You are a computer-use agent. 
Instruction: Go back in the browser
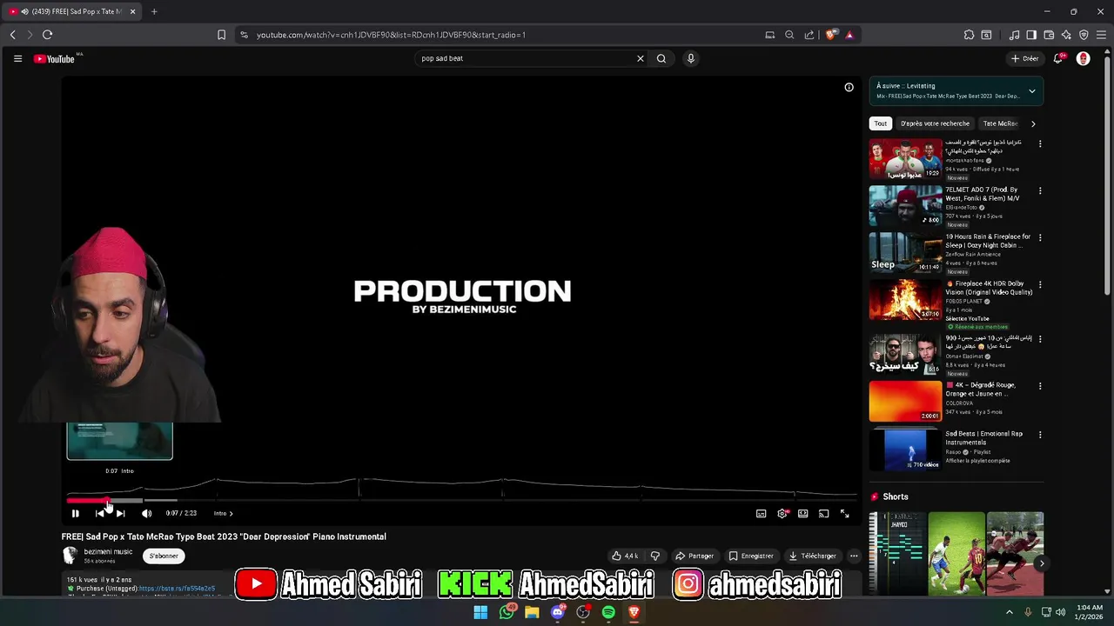pyautogui.click(x=12, y=35)
